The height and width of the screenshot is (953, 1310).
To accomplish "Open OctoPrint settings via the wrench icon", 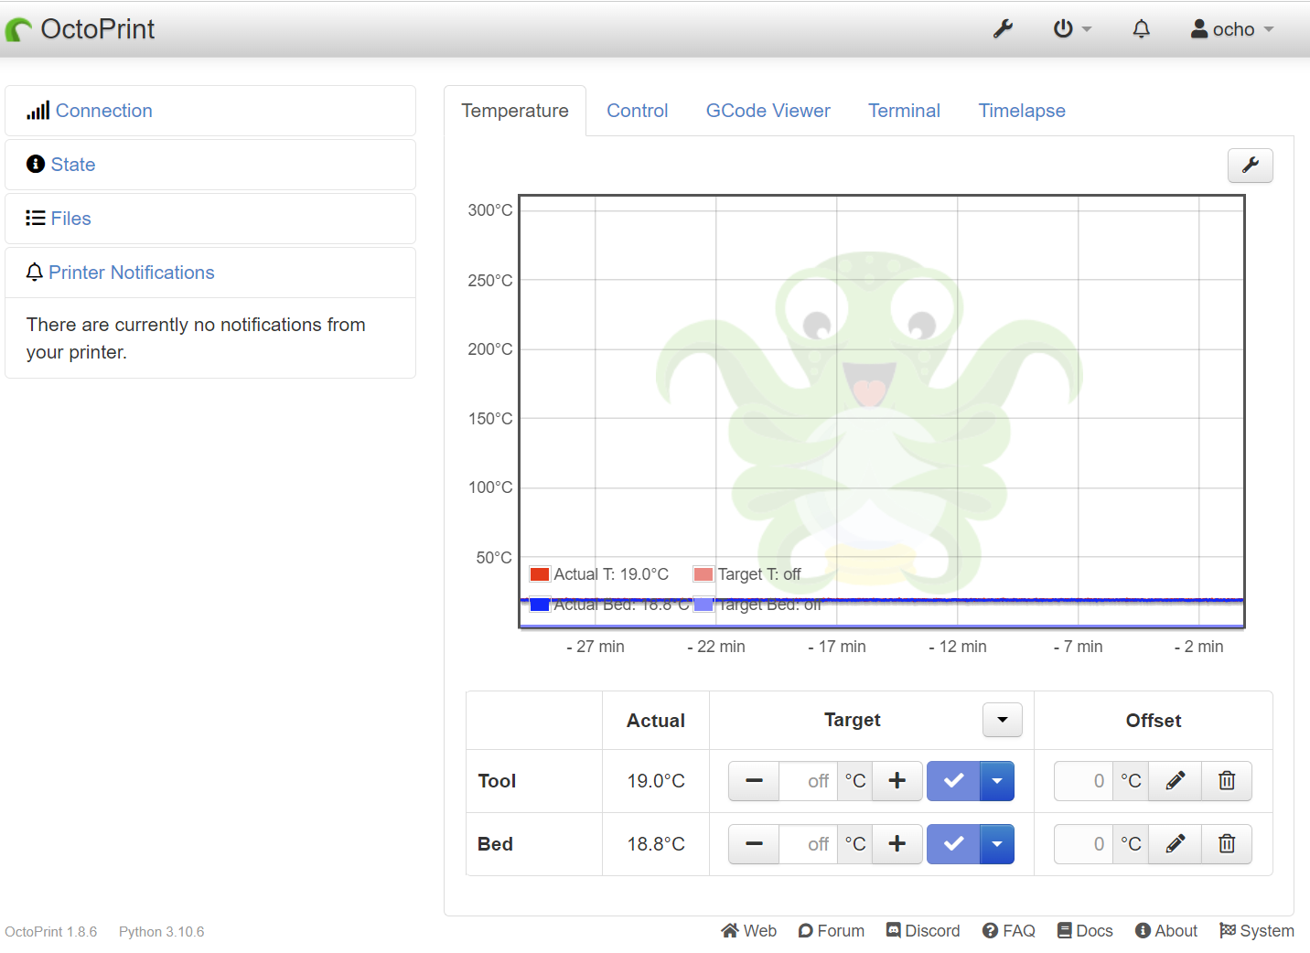I will 1003,28.
